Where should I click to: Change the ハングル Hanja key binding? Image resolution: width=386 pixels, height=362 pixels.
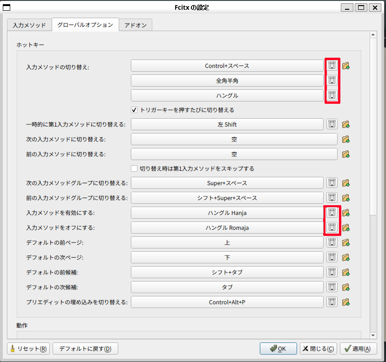click(x=227, y=213)
